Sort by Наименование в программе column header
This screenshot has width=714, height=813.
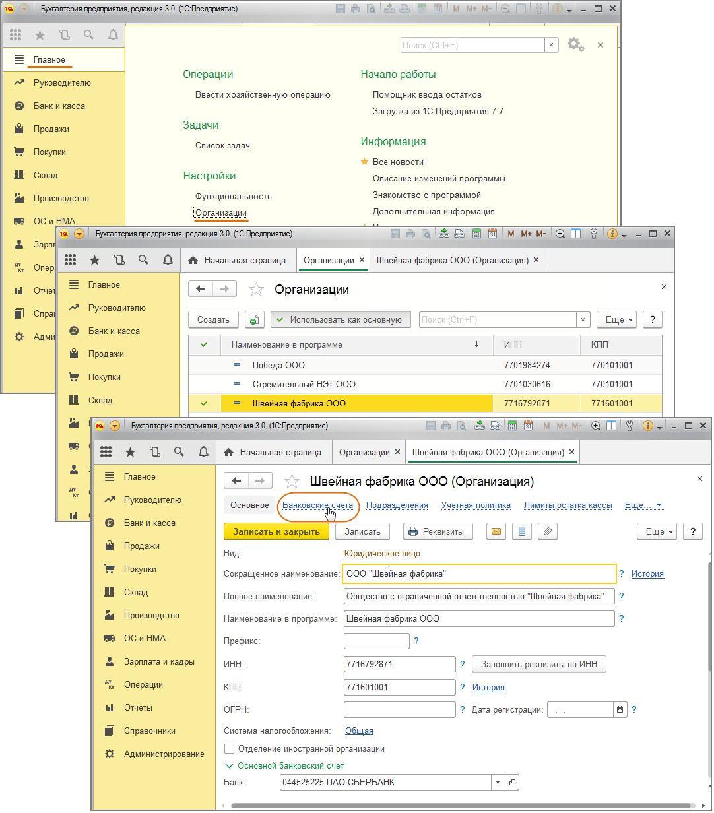point(355,344)
